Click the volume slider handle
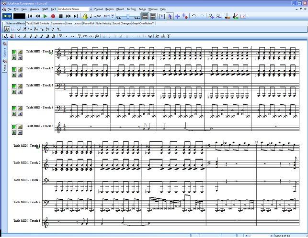Viewport: 308px width, 238px height. [127, 16]
